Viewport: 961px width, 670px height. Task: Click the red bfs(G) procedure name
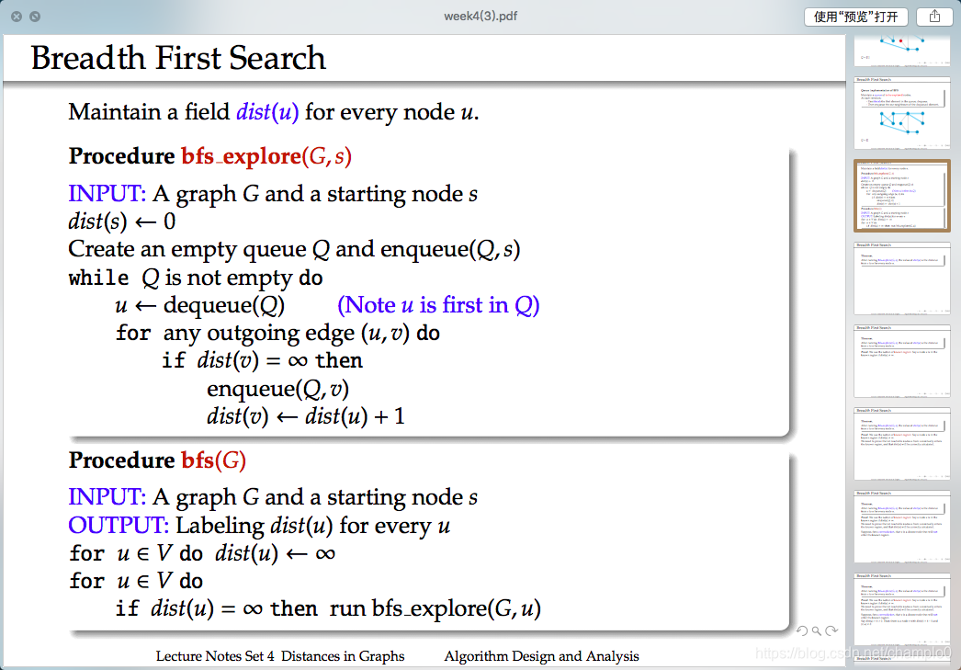pyautogui.click(x=213, y=460)
